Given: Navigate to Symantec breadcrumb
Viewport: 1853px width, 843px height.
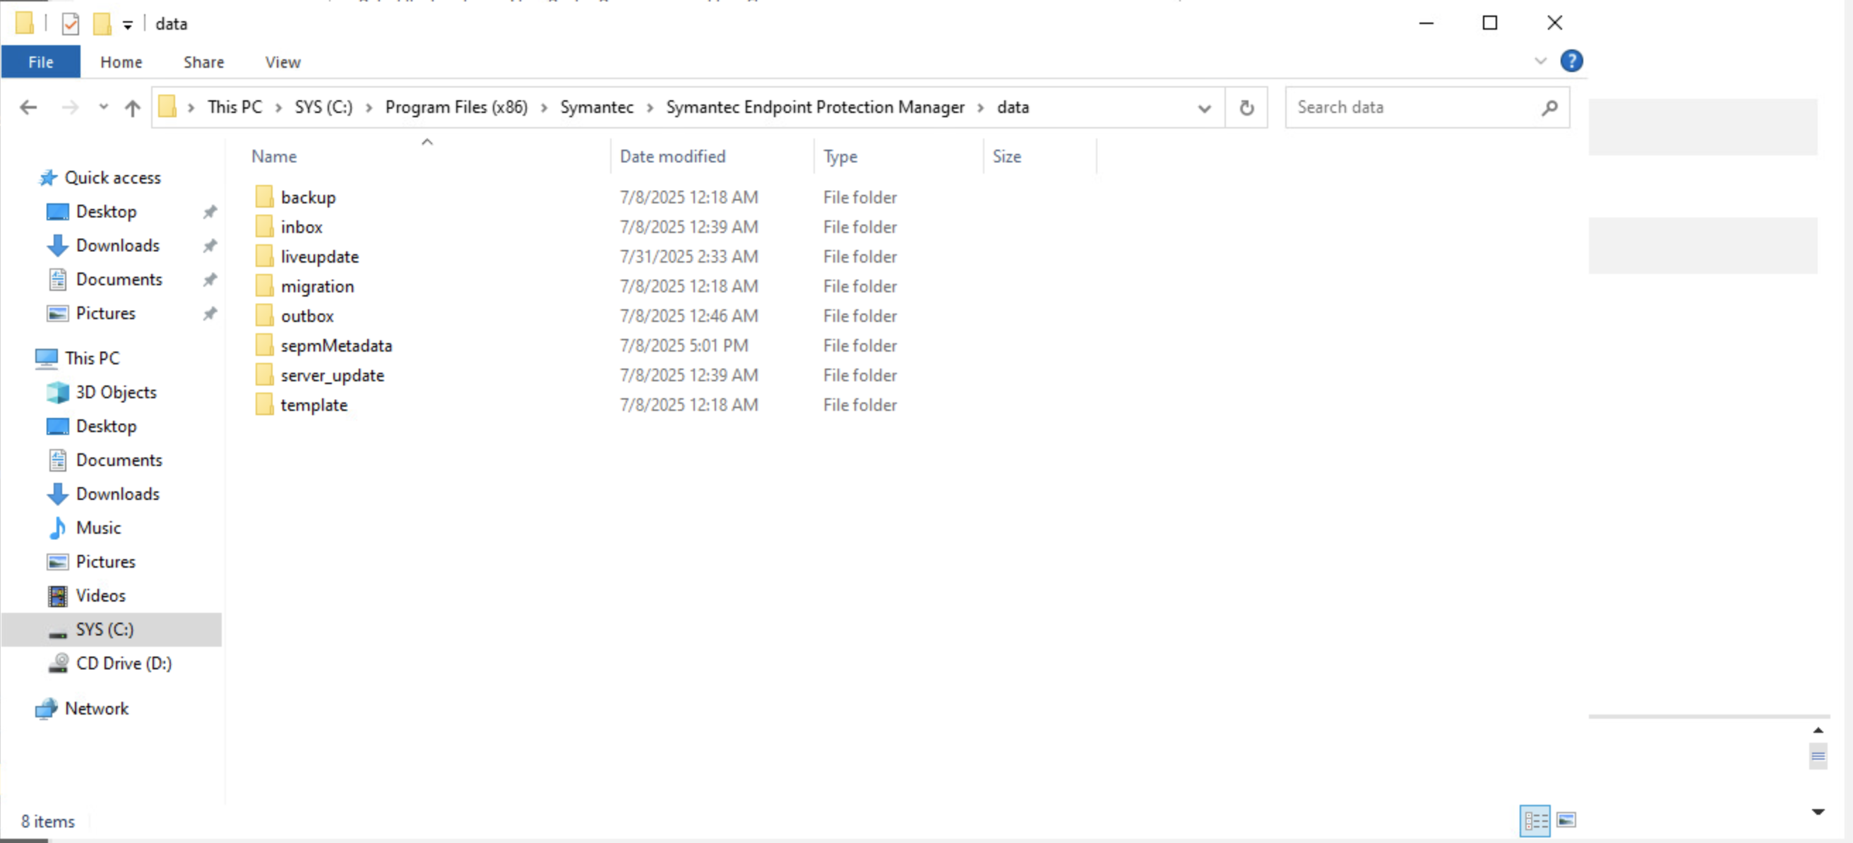Looking at the screenshot, I should coord(596,107).
